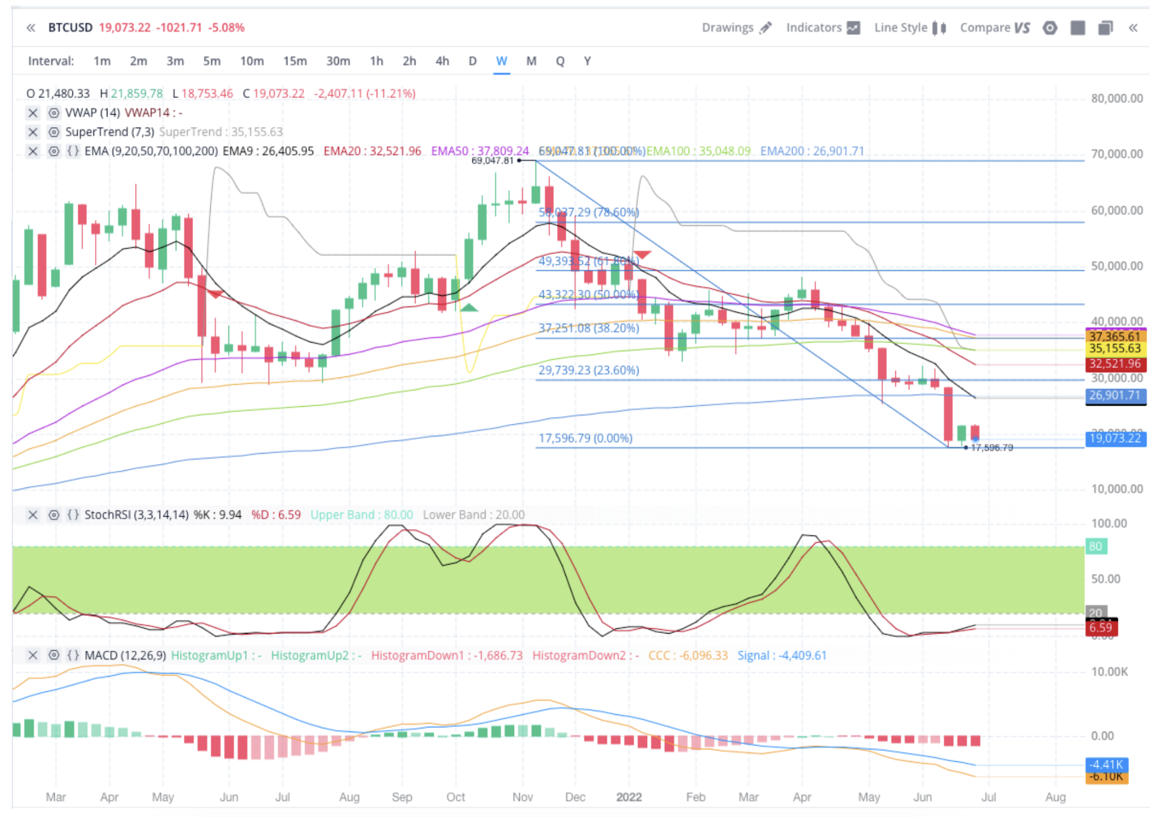
Task: Click the 69,047.81 high price marker
Action: 492,160
